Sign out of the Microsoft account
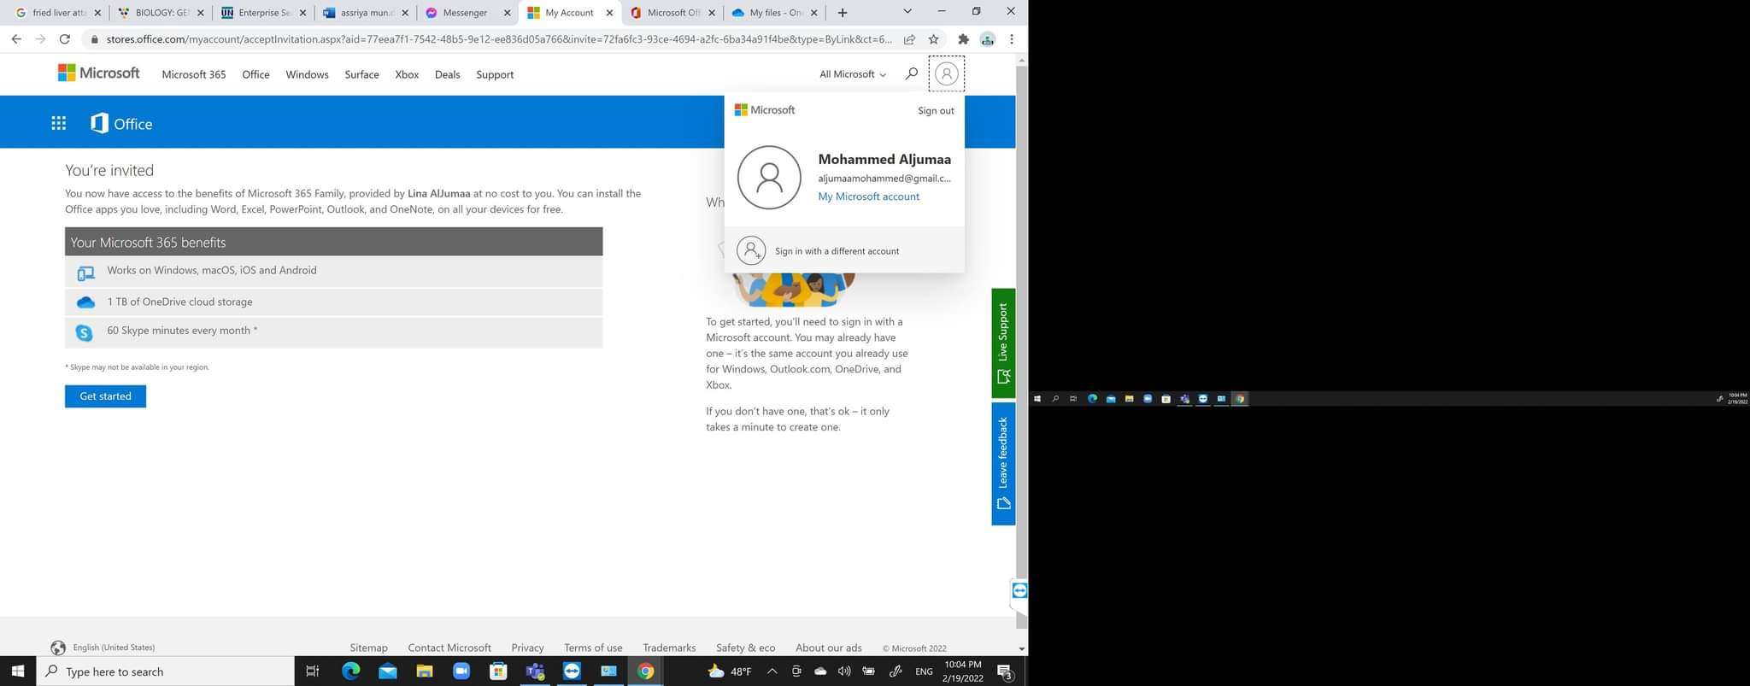This screenshot has width=1750, height=686. tap(936, 110)
